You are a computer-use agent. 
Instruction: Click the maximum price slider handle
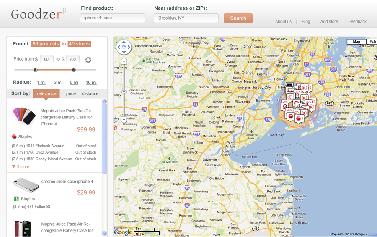[74, 70]
